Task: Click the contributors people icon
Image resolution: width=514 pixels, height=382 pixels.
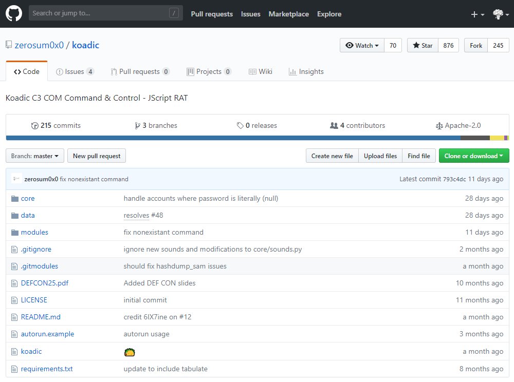Action: [334, 125]
